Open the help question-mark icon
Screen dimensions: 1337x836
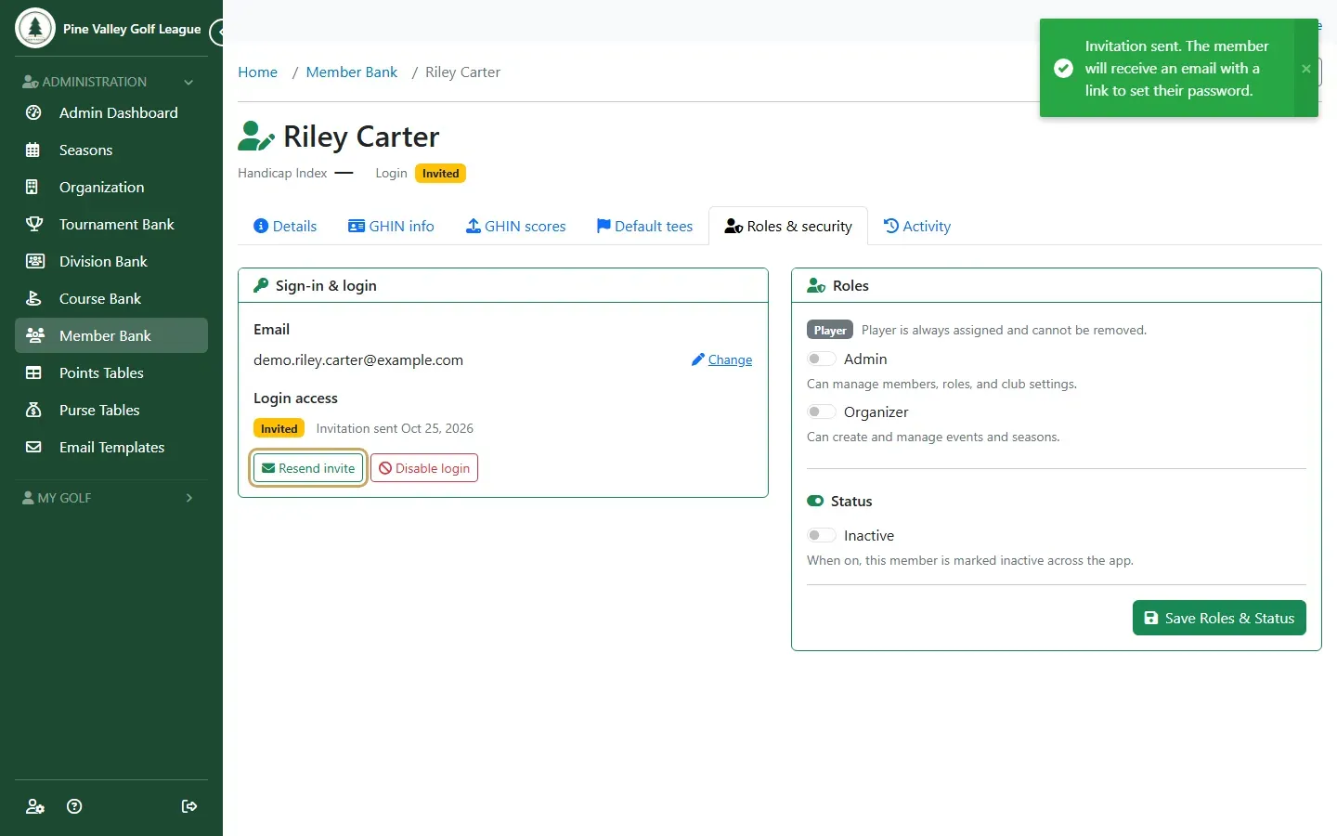click(x=75, y=806)
